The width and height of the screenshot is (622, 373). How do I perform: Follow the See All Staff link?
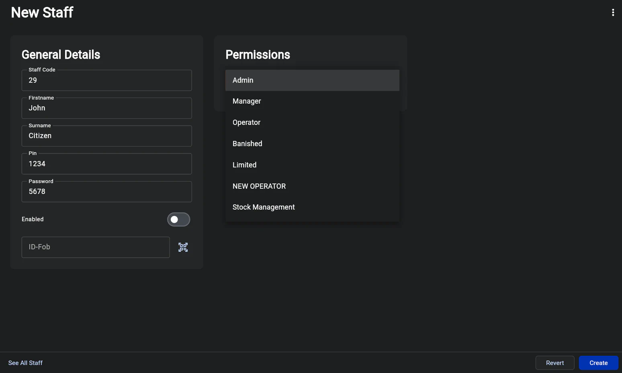25,363
